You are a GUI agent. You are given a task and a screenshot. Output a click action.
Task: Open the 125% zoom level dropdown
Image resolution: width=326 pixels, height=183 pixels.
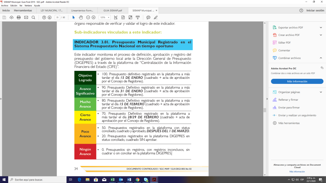[x=104, y=17]
